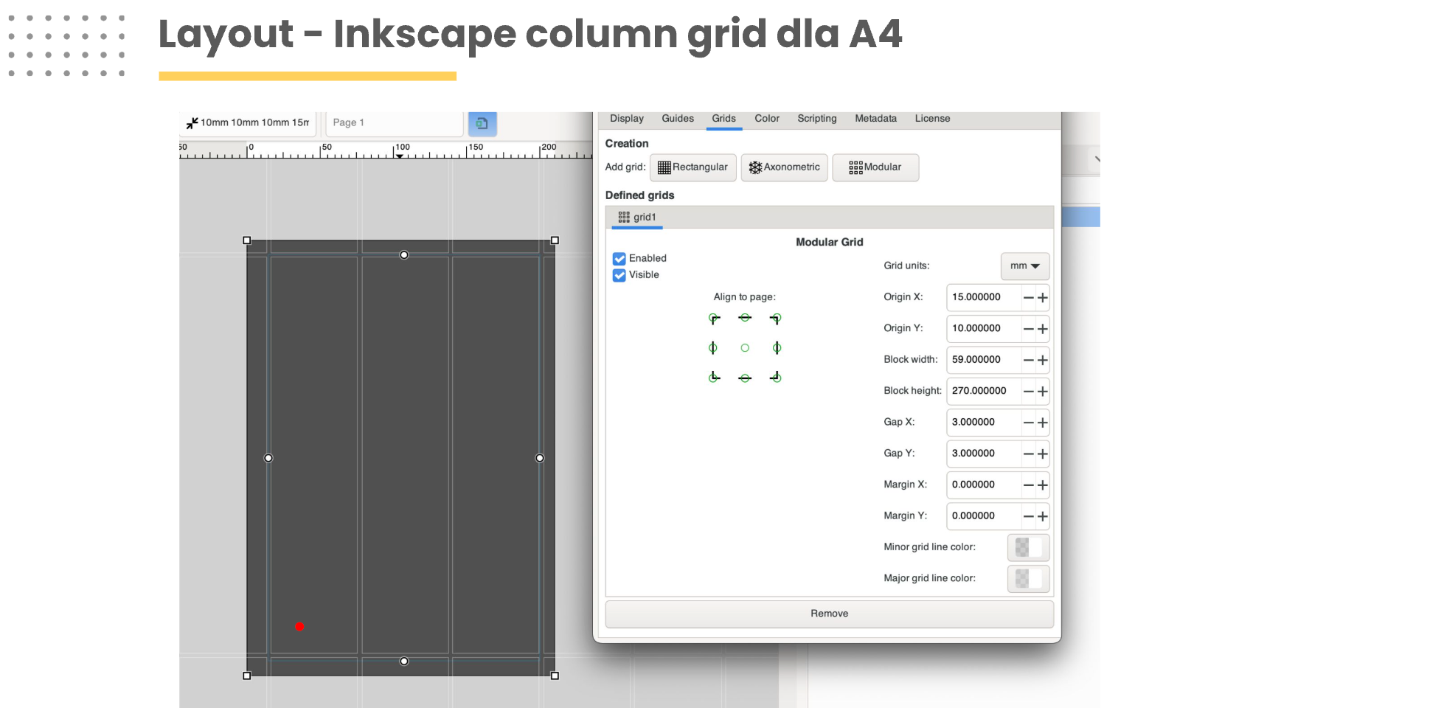Click the left margin handle on page

[268, 458]
